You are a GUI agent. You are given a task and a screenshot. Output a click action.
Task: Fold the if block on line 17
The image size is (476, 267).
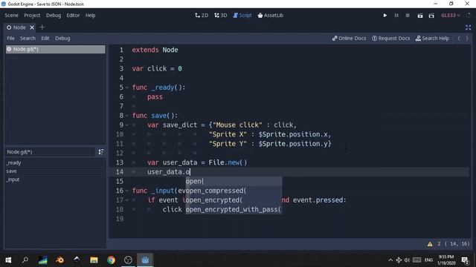coord(127,200)
